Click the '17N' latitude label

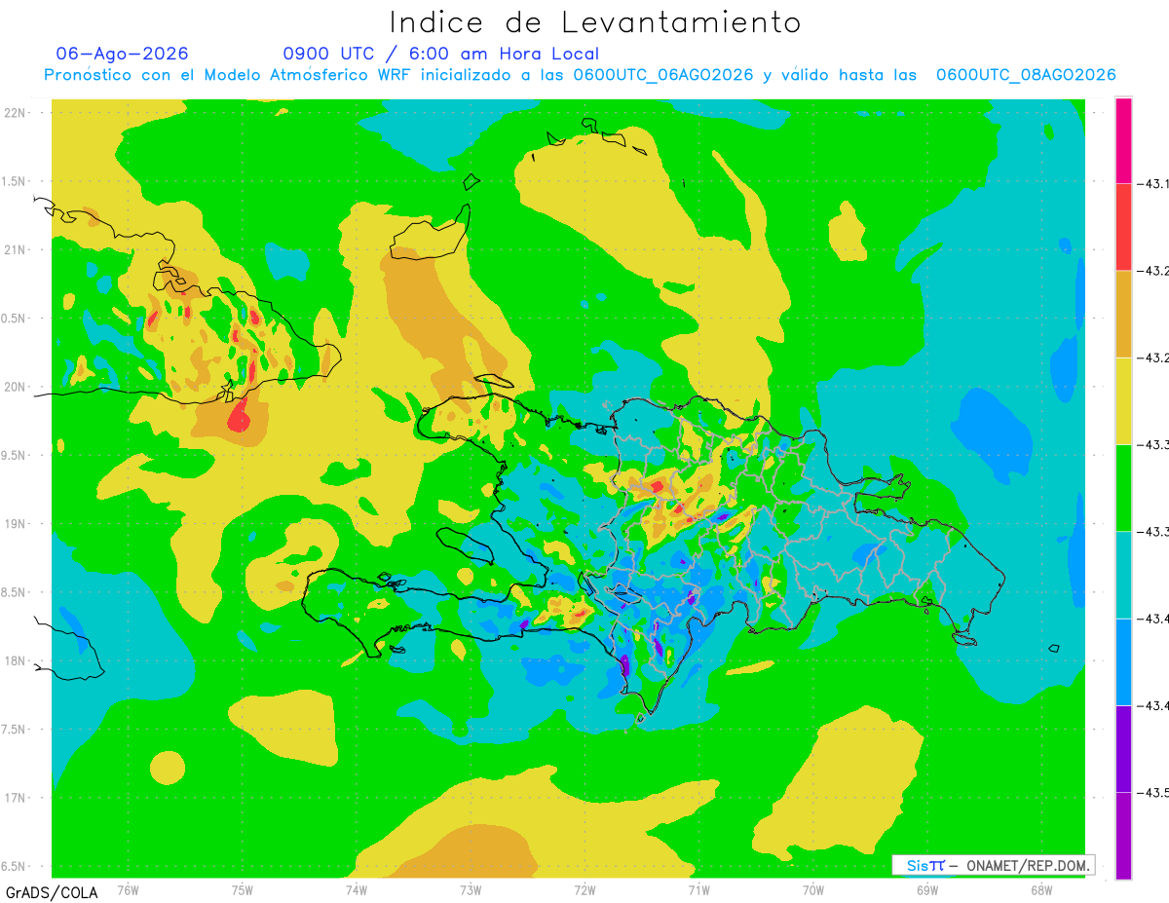[x=17, y=798]
